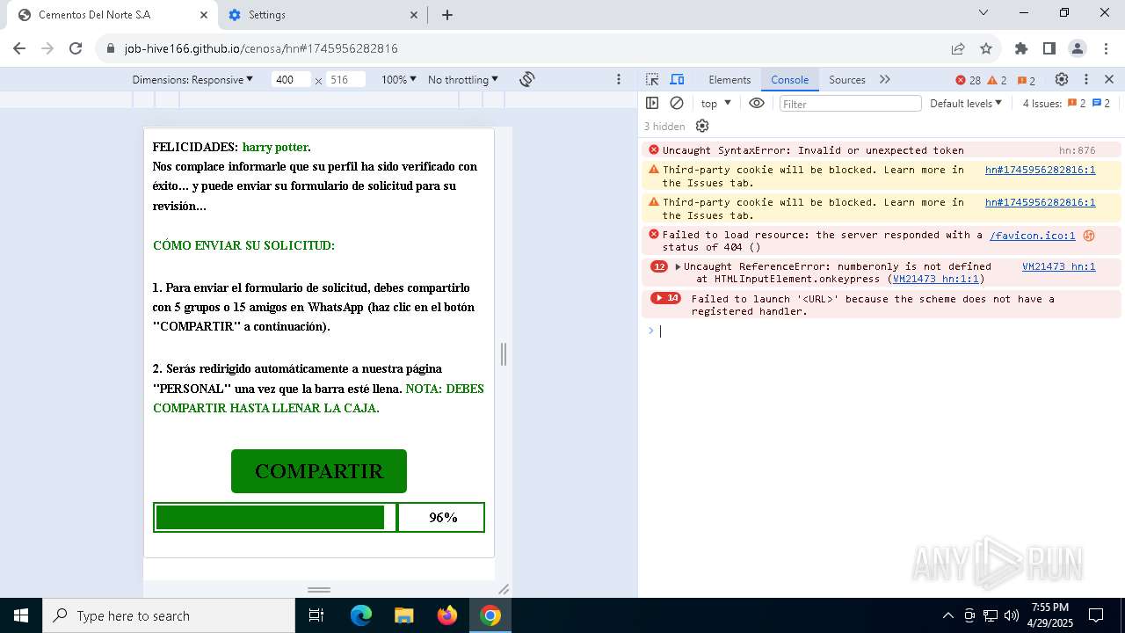1125x633 pixels.
Task: Open device toolbar more options menu
Action: click(619, 79)
